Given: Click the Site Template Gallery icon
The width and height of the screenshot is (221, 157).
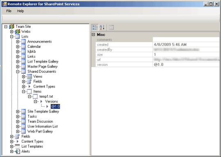Looking at the screenshot, I should [23, 111].
